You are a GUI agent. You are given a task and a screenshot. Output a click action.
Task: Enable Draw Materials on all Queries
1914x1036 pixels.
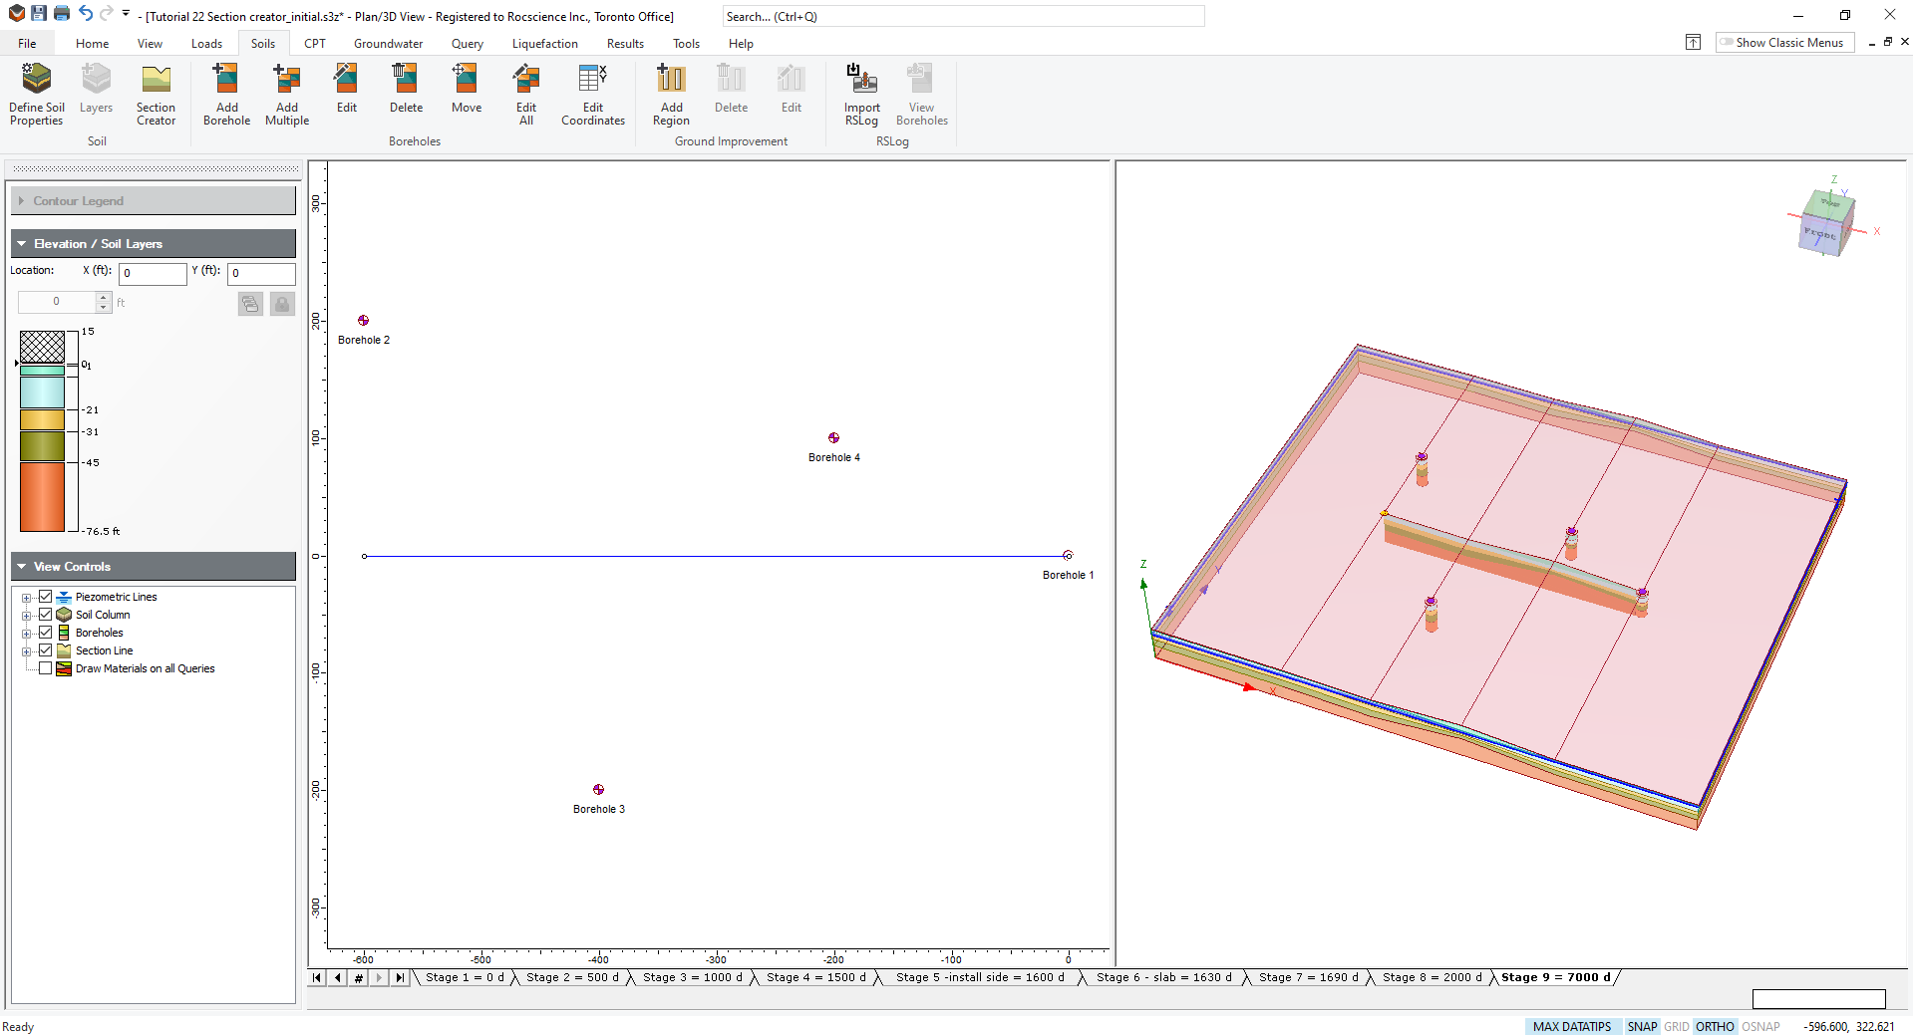[x=46, y=668]
